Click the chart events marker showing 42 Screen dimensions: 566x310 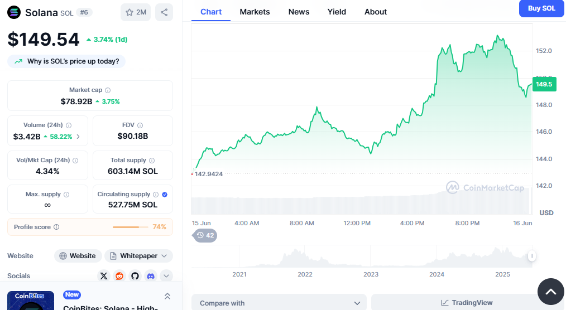pos(205,235)
